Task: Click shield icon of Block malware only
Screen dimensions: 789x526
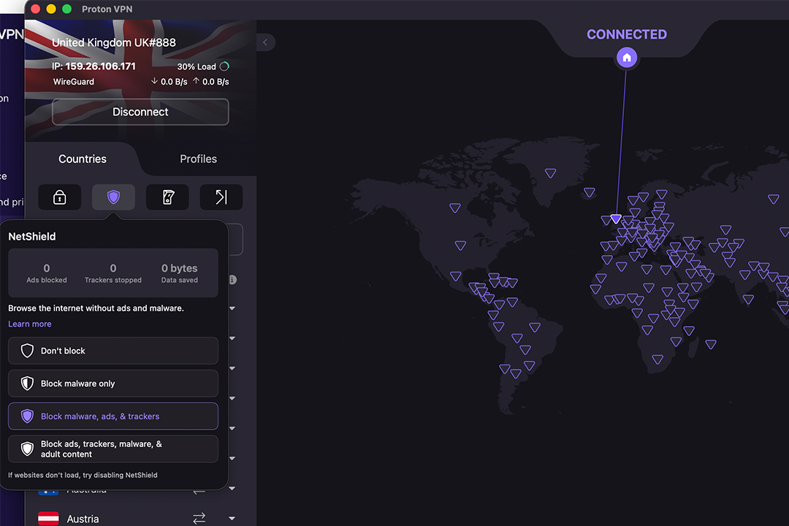Action: 27,384
